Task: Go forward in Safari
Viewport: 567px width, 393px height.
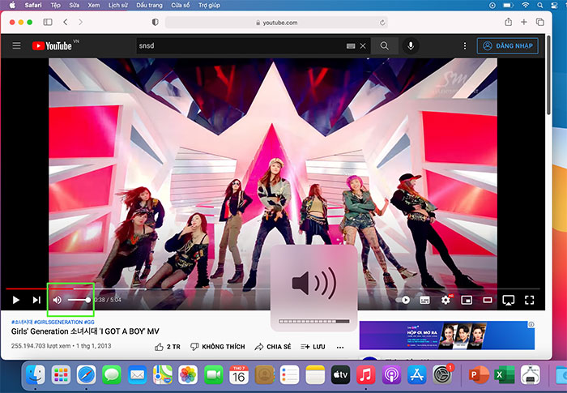Action: (x=80, y=22)
